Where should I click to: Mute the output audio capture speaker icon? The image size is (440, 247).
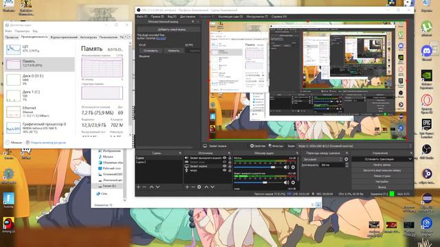tap(286, 183)
